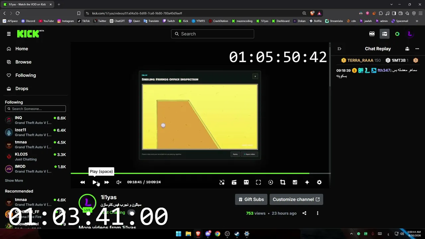Open browser extensions puzzle icon
This screenshot has height=239, width=425.
(381, 13)
